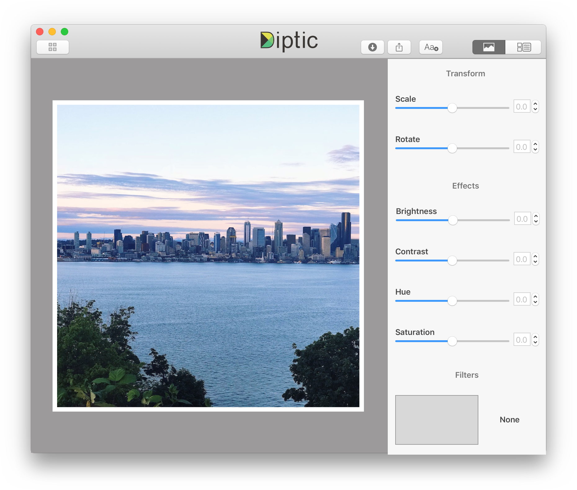Maximize the Diptic window with green button

(65, 32)
